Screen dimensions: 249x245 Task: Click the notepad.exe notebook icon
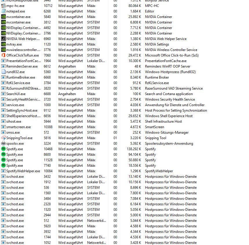pyautogui.click(x=3, y=11)
